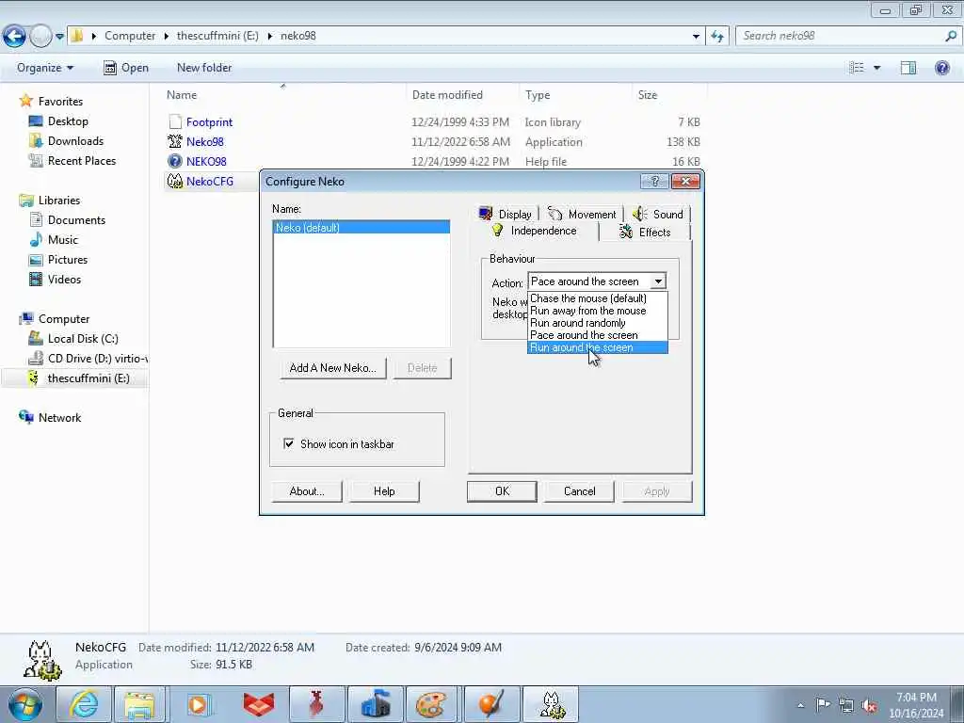
Task: Sort by the Size column header
Action: [648, 95]
